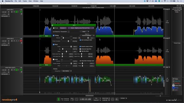Open the Window menu
184x103 pixels.
(36, 1)
